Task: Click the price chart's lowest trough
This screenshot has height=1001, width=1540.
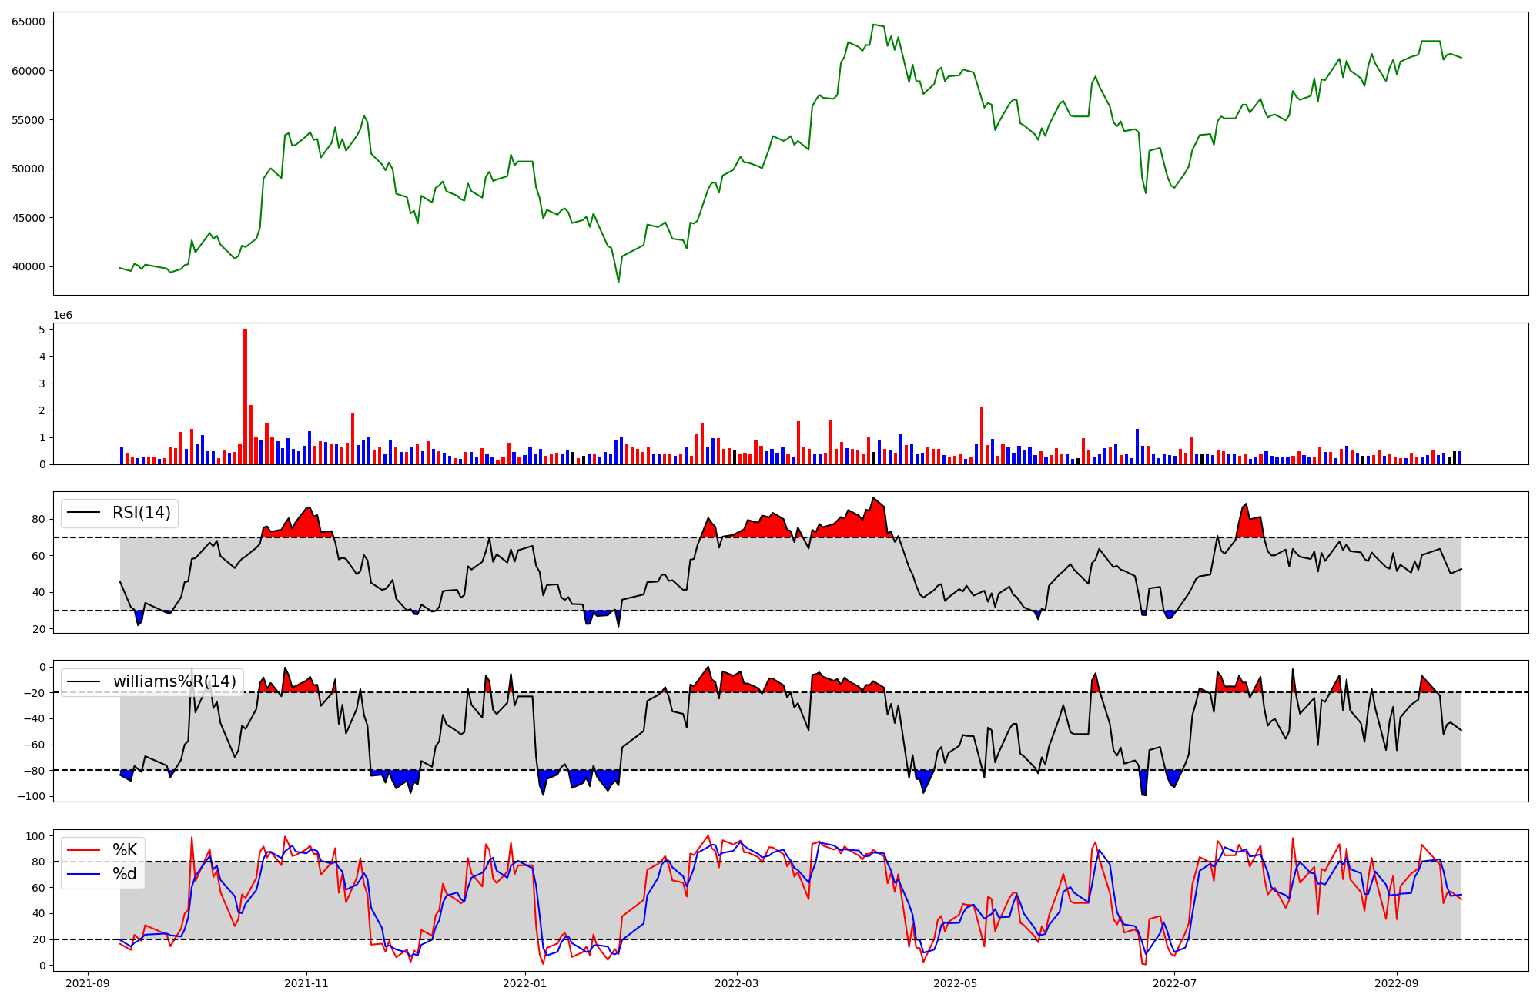Action: [618, 282]
